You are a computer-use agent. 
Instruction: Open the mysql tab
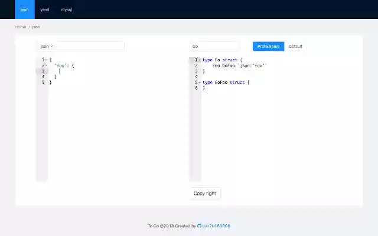point(67,9)
